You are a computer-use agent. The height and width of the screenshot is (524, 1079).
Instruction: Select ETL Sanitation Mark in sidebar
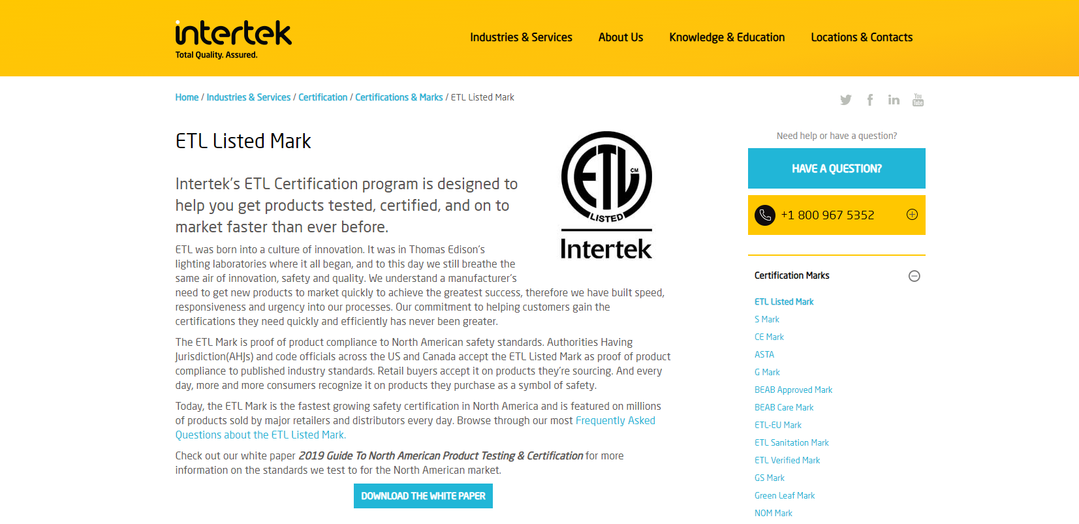pyautogui.click(x=791, y=443)
